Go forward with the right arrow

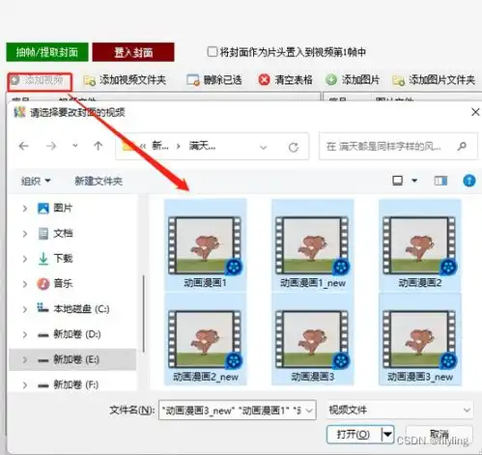click(x=51, y=147)
